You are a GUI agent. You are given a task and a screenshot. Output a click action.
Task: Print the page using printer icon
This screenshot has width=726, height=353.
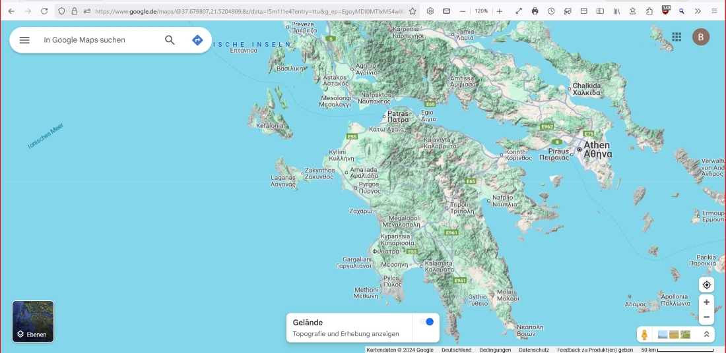(535, 11)
